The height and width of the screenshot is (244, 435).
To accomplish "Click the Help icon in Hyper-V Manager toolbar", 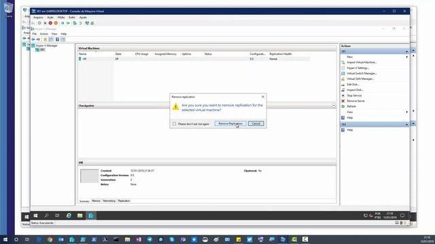I will tap(57, 39).
